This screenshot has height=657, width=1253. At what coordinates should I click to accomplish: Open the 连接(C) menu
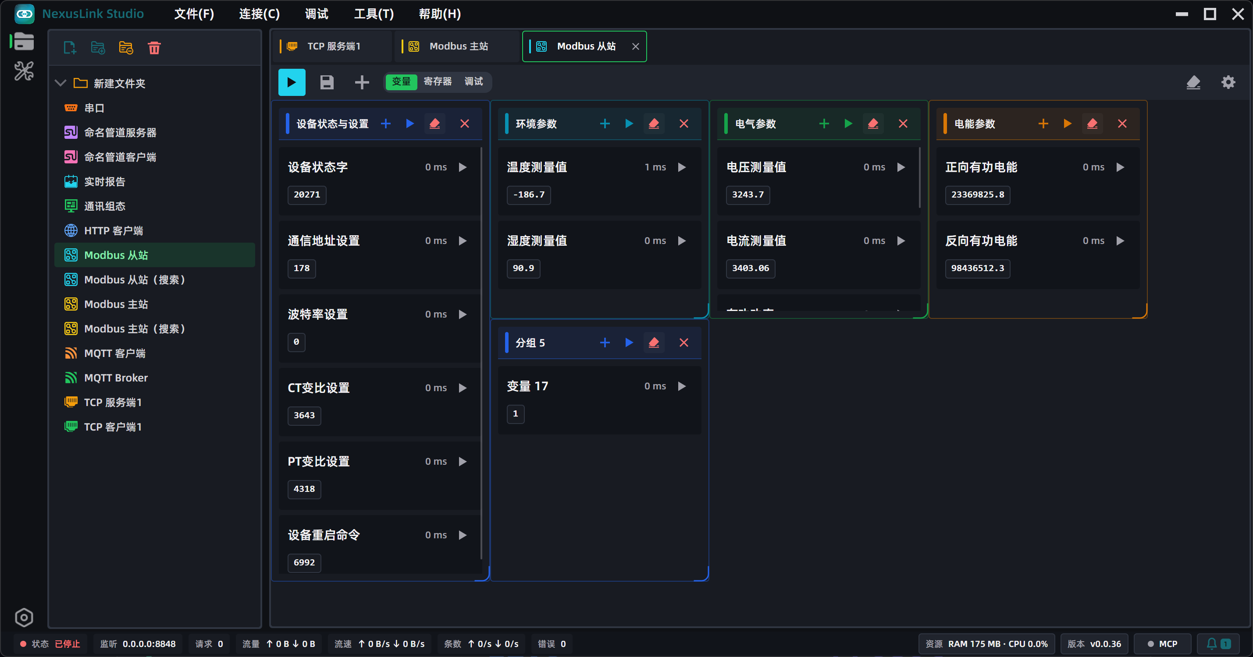coord(259,14)
